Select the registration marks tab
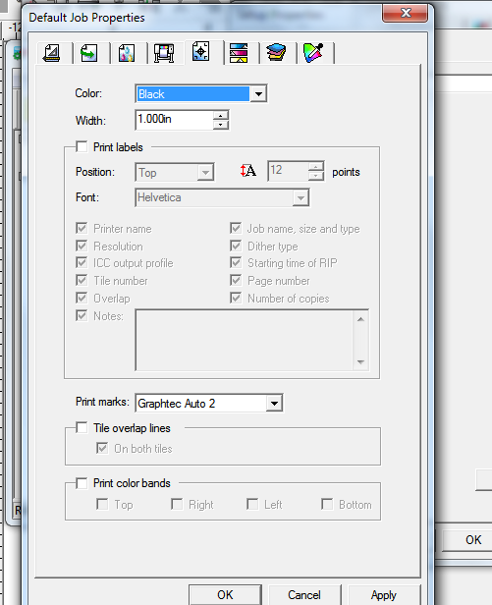This screenshot has height=605, width=492. point(201,52)
